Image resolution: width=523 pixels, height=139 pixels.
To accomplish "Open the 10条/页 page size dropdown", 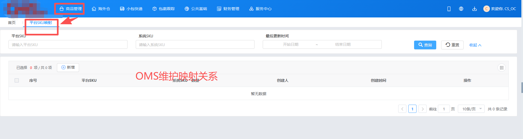I will 471,109.
